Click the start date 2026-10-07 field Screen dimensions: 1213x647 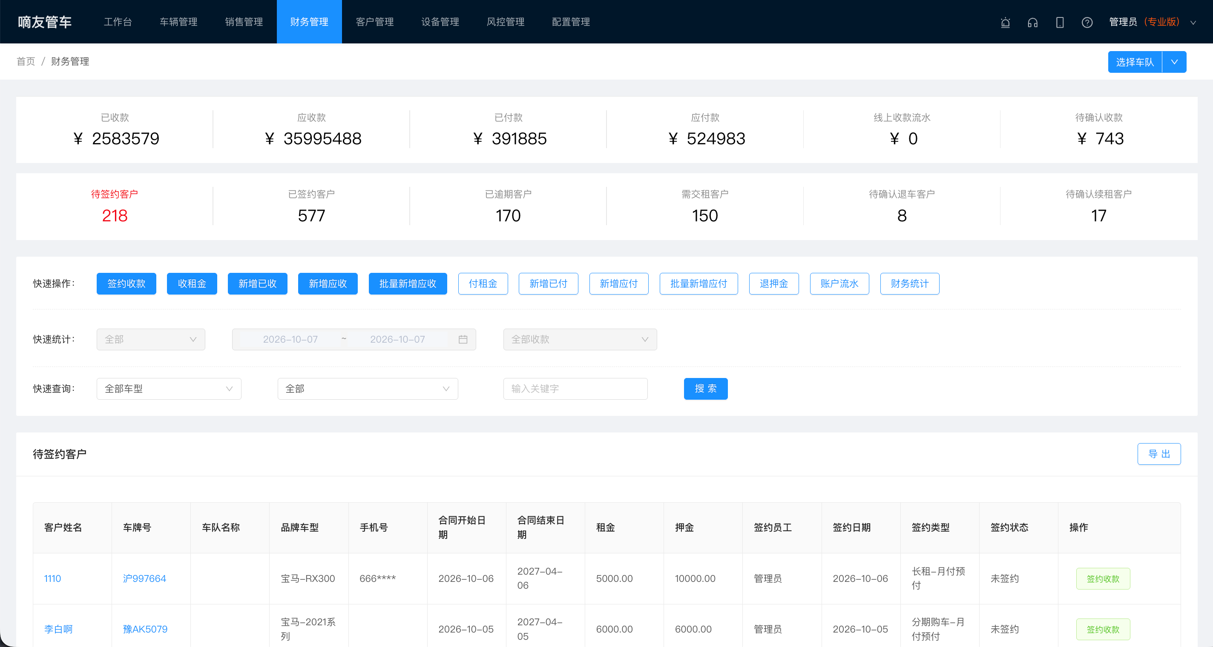click(x=290, y=339)
